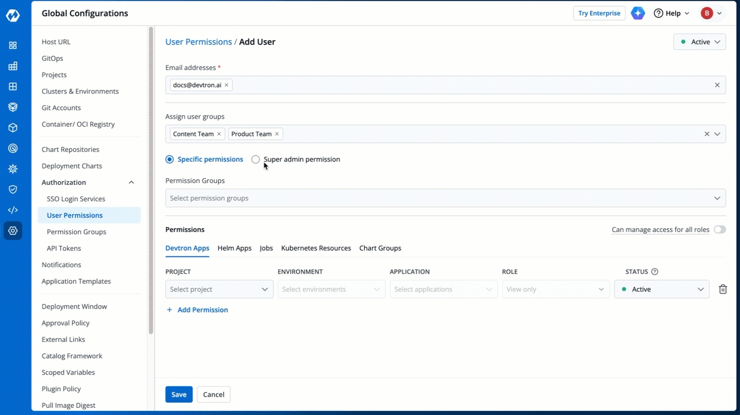Remove Content Team user group chip

(219, 134)
